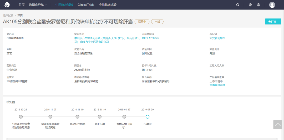
Task: Click the horizontal scrollbar left arrow
Action: (x=7, y=139)
